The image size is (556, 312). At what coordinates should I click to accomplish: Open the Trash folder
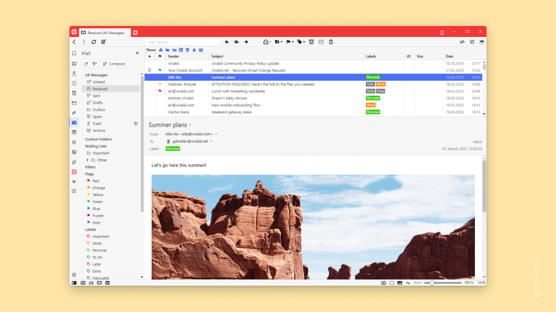tap(97, 124)
